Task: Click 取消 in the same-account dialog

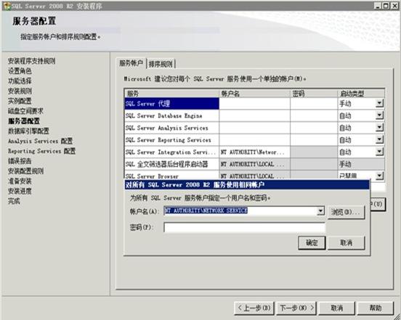Action: 347,242
